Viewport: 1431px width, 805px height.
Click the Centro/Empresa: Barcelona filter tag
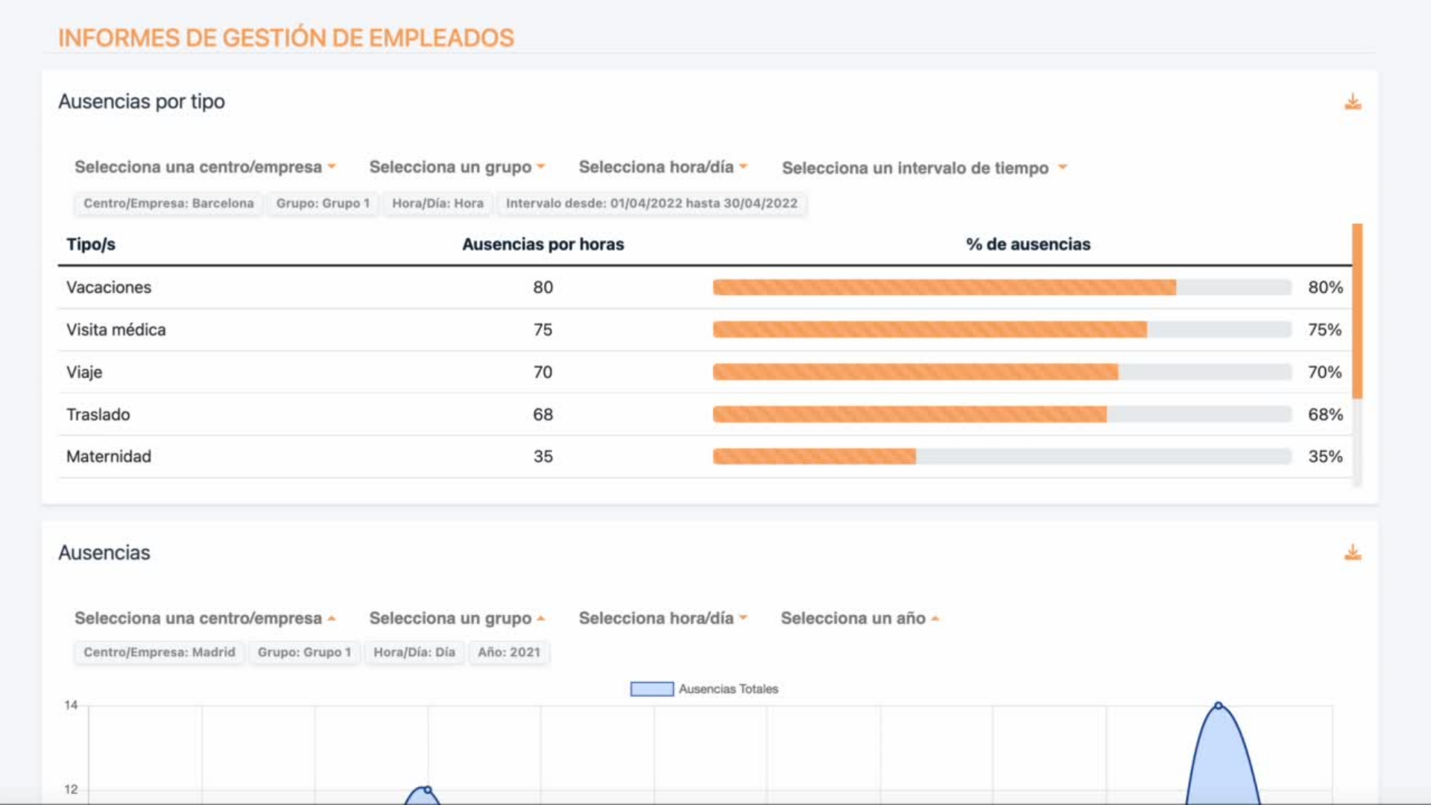pos(168,203)
